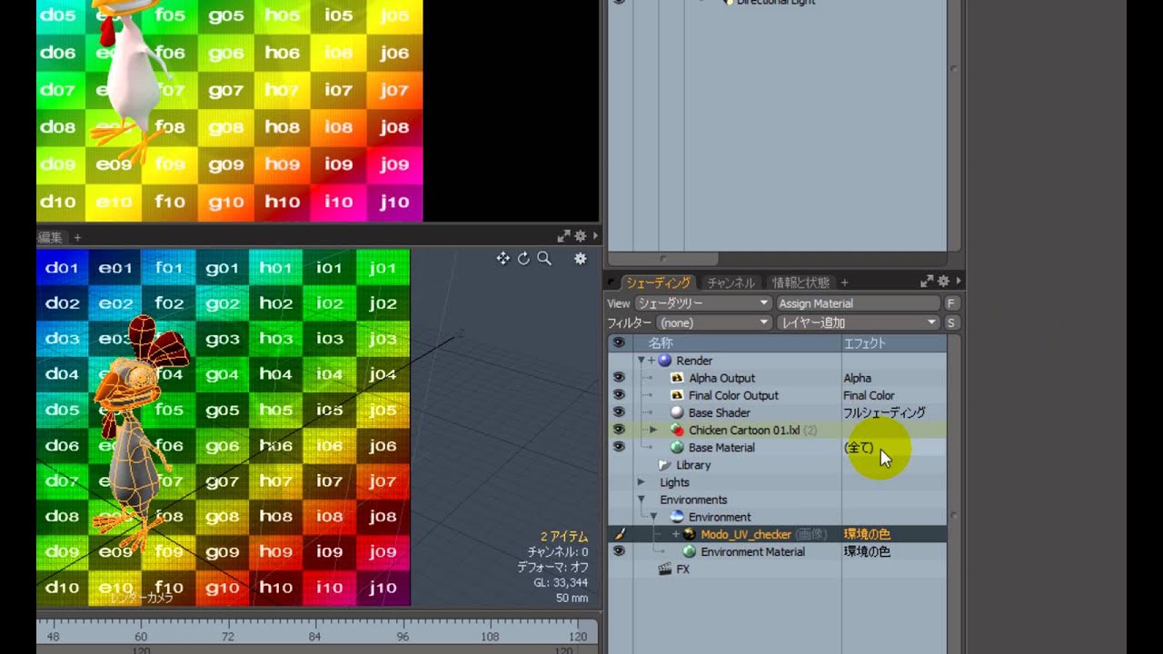Toggle visibility of Base Shader

[619, 412]
